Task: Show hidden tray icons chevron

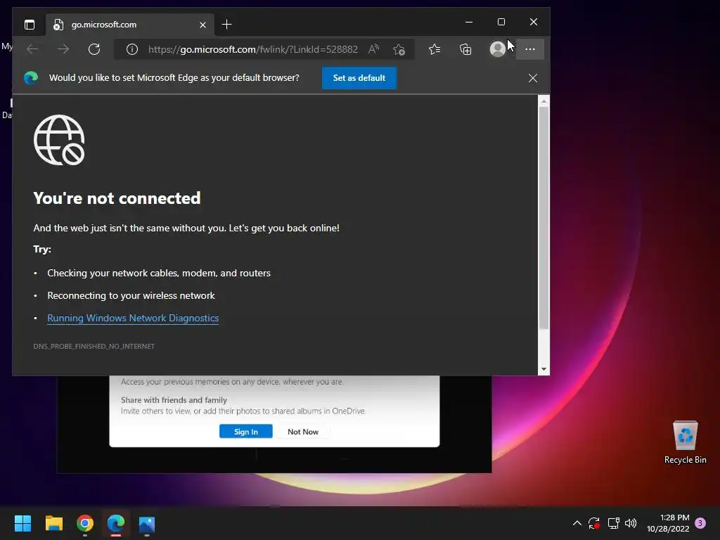Action: tap(577, 523)
